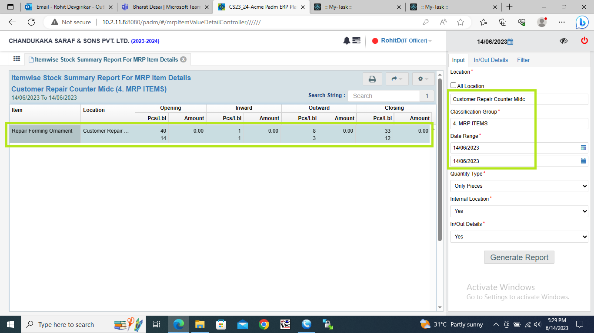The image size is (594, 333).
Task: Add page to favorites star icon
Action: click(x=461, y=22)
